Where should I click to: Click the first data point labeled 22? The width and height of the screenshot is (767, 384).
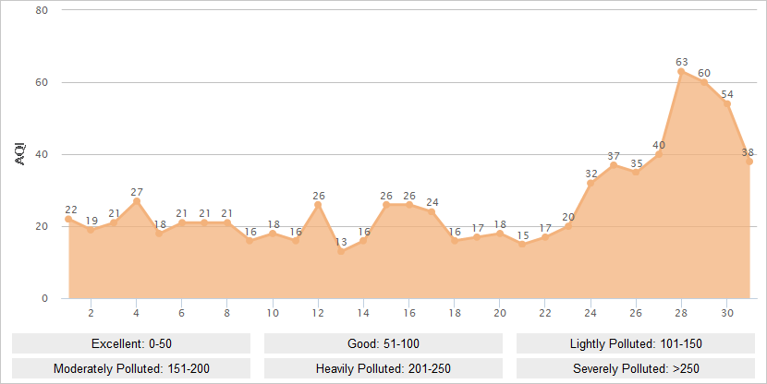click(x=68, y=219)
